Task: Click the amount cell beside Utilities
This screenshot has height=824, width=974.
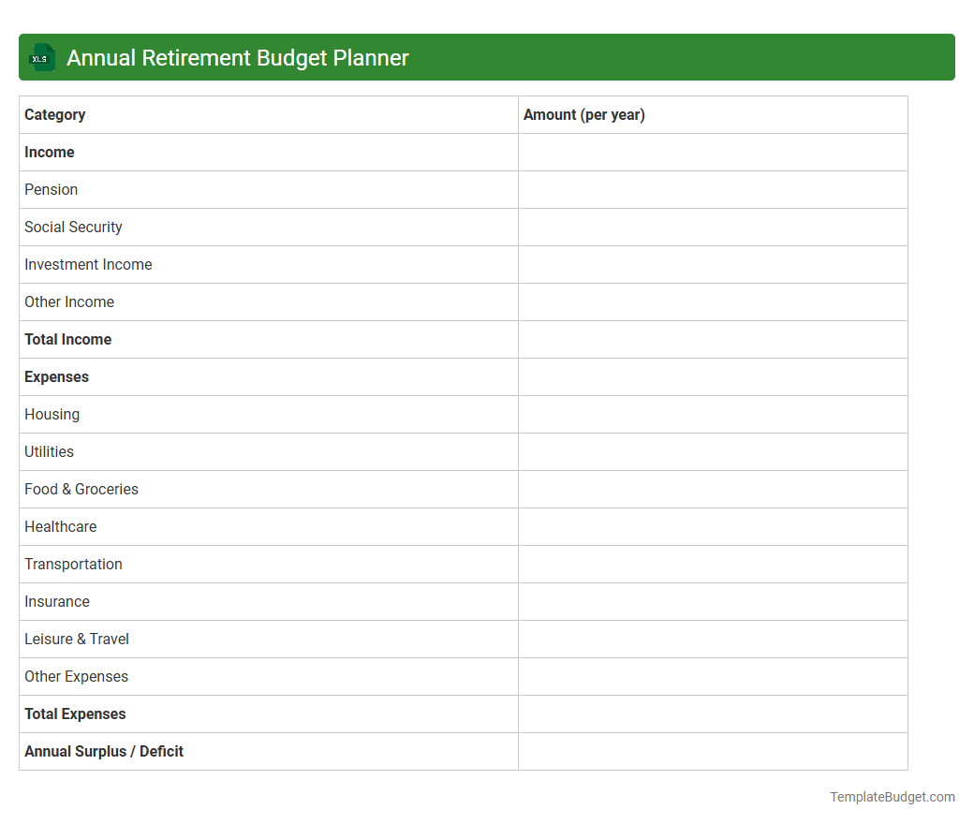Action: click(x=712, y=451)
